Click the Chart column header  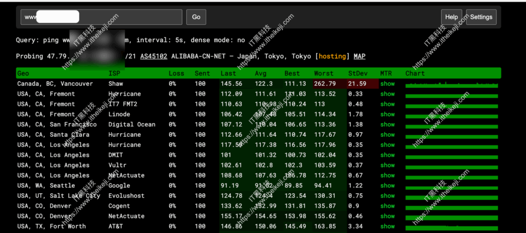point(415,73)
